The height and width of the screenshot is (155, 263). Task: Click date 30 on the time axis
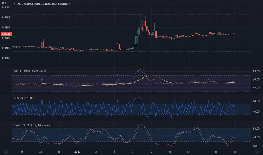[59, 152]
